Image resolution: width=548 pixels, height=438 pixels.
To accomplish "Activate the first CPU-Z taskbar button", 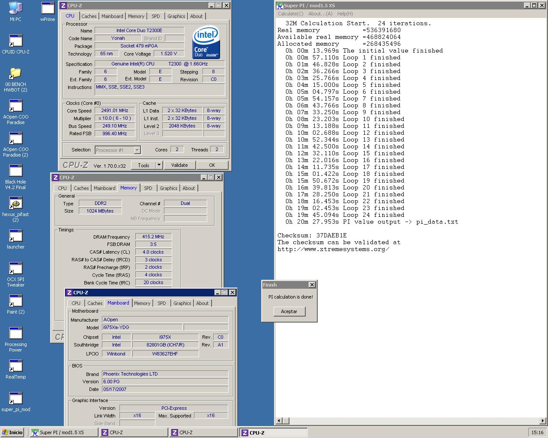I will 133,432.
